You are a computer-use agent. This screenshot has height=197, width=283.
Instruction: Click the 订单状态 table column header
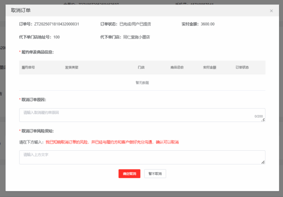point(242,67)
